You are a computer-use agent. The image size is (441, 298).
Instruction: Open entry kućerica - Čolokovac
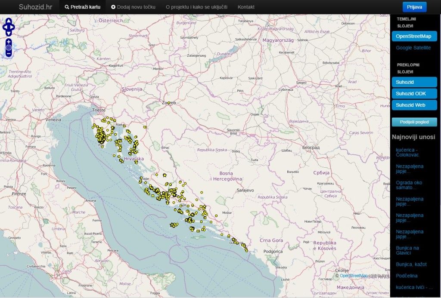[x=407, y=152]
